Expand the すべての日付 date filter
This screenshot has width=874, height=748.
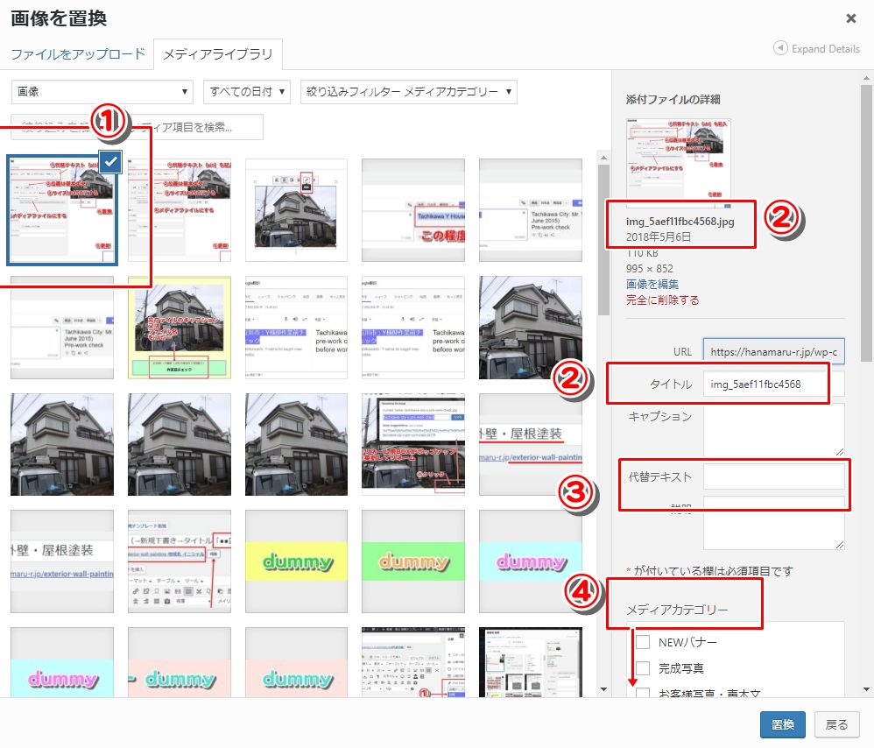click(249, 92)
